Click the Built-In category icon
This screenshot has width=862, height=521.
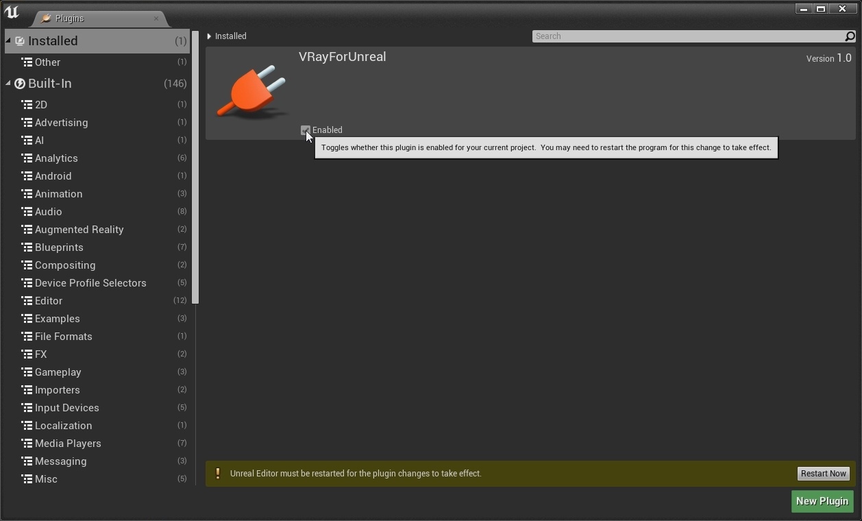[x=20, y=84]
